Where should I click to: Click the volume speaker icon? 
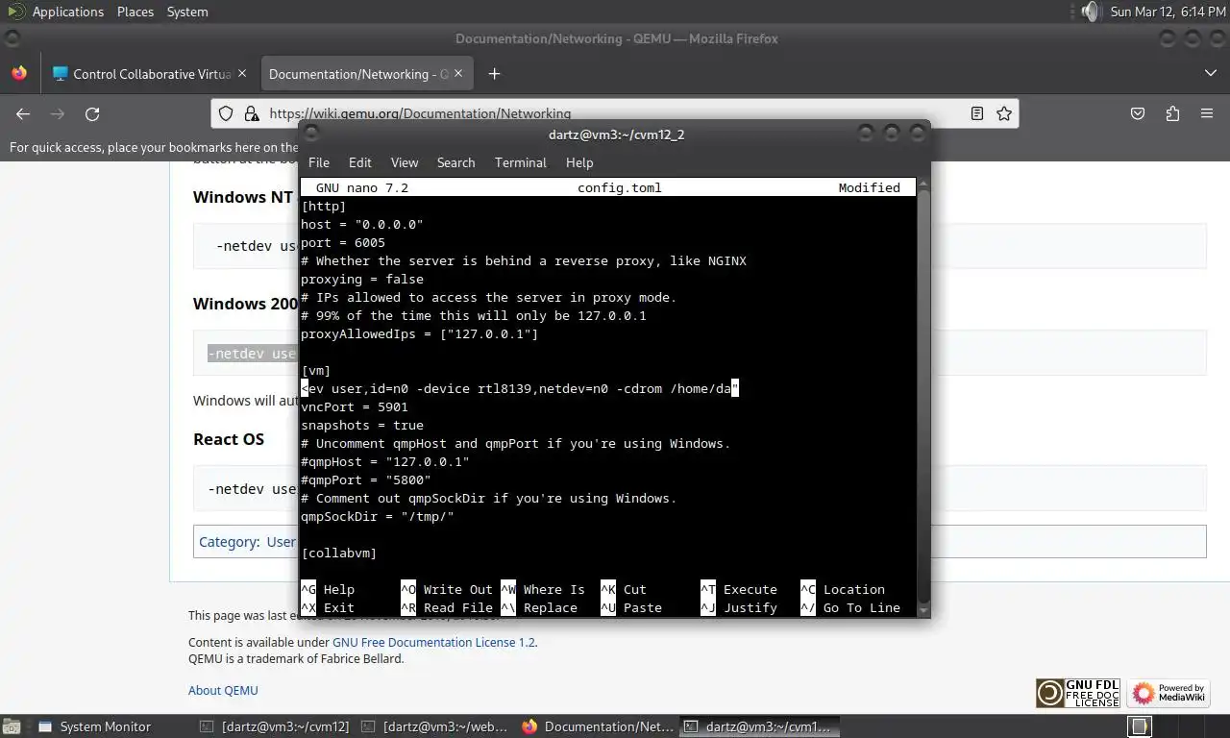tap(1090, 12)
